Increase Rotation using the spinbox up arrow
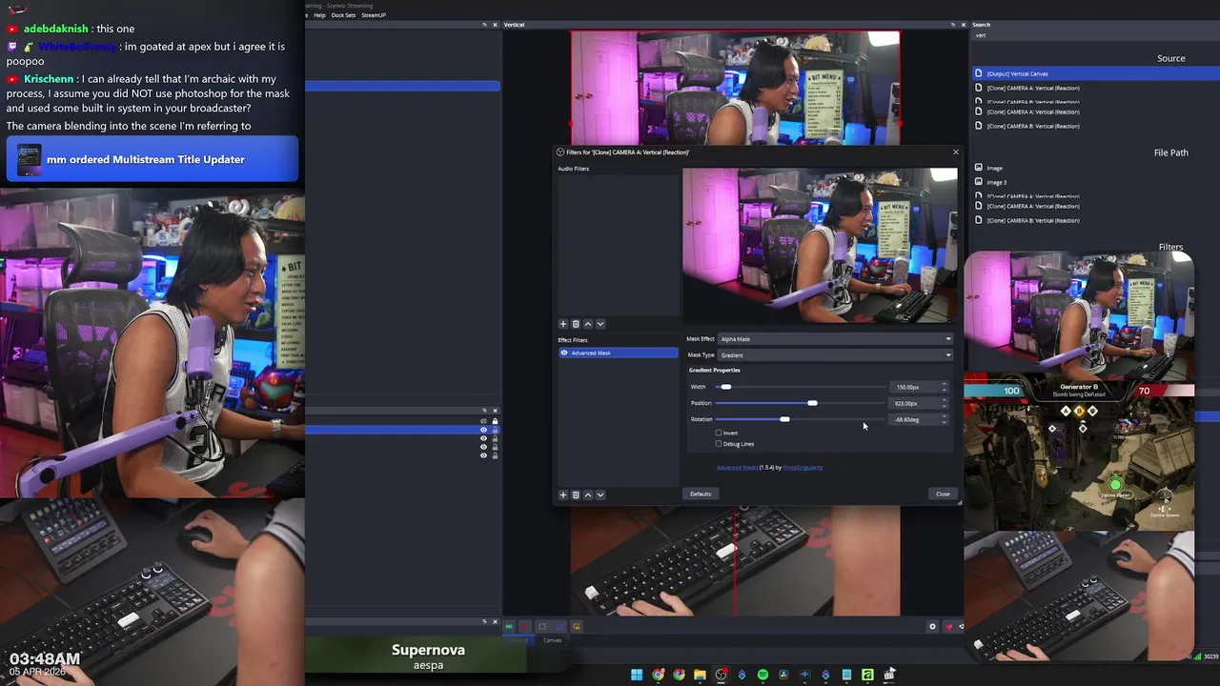Viewport: 1220px width, 686px height. (945, 417)
